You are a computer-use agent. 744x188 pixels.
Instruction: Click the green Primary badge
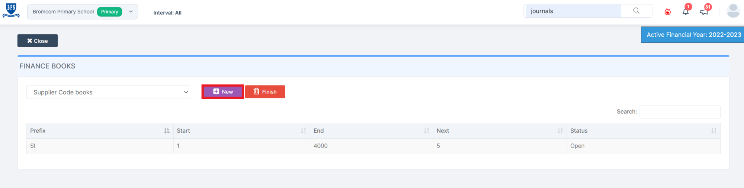click(109, 12)
